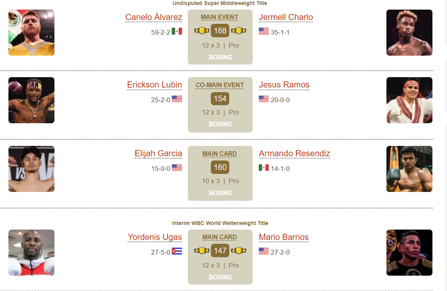Screen dimensions: 447x291
Task: Open Elijah Garcia fighter profile link
Action: (158, 154)
